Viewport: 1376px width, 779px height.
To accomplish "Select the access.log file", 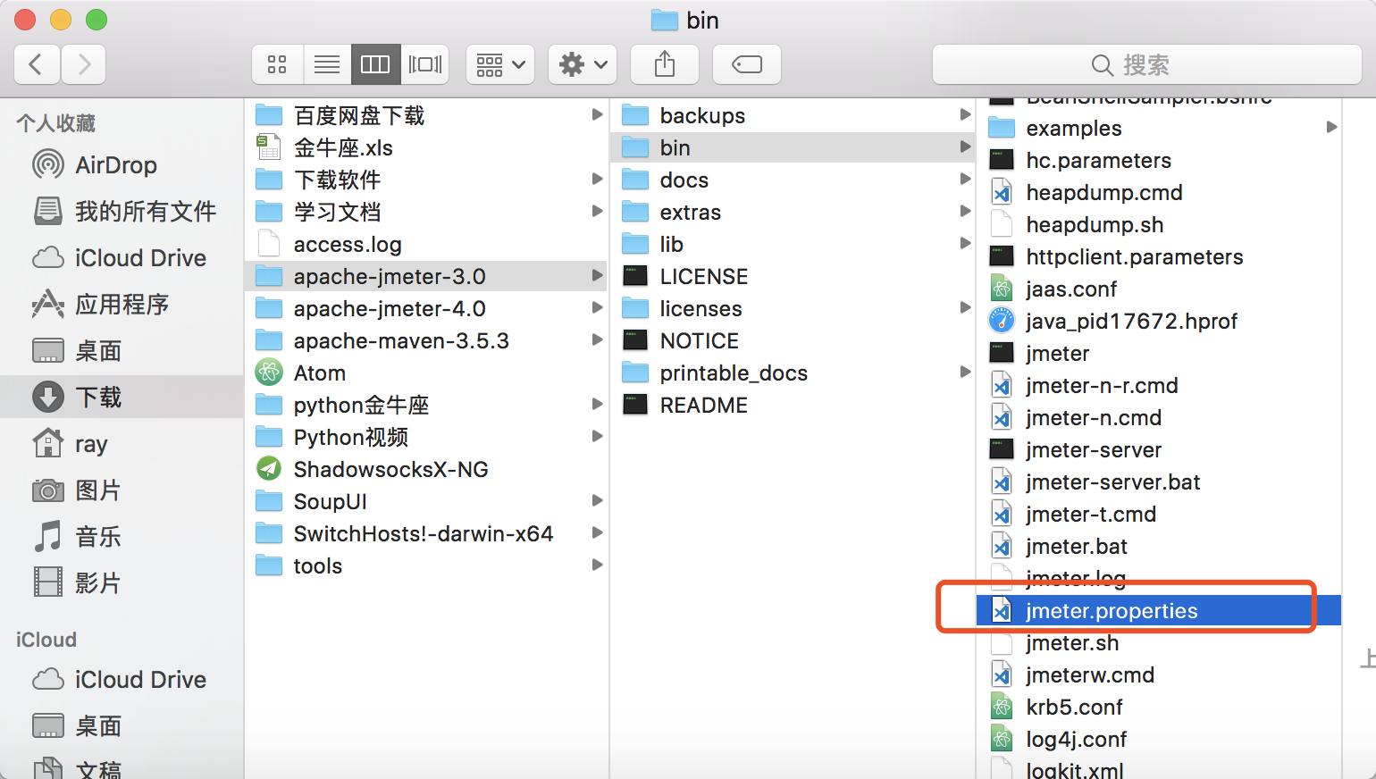I will point(426,244).
